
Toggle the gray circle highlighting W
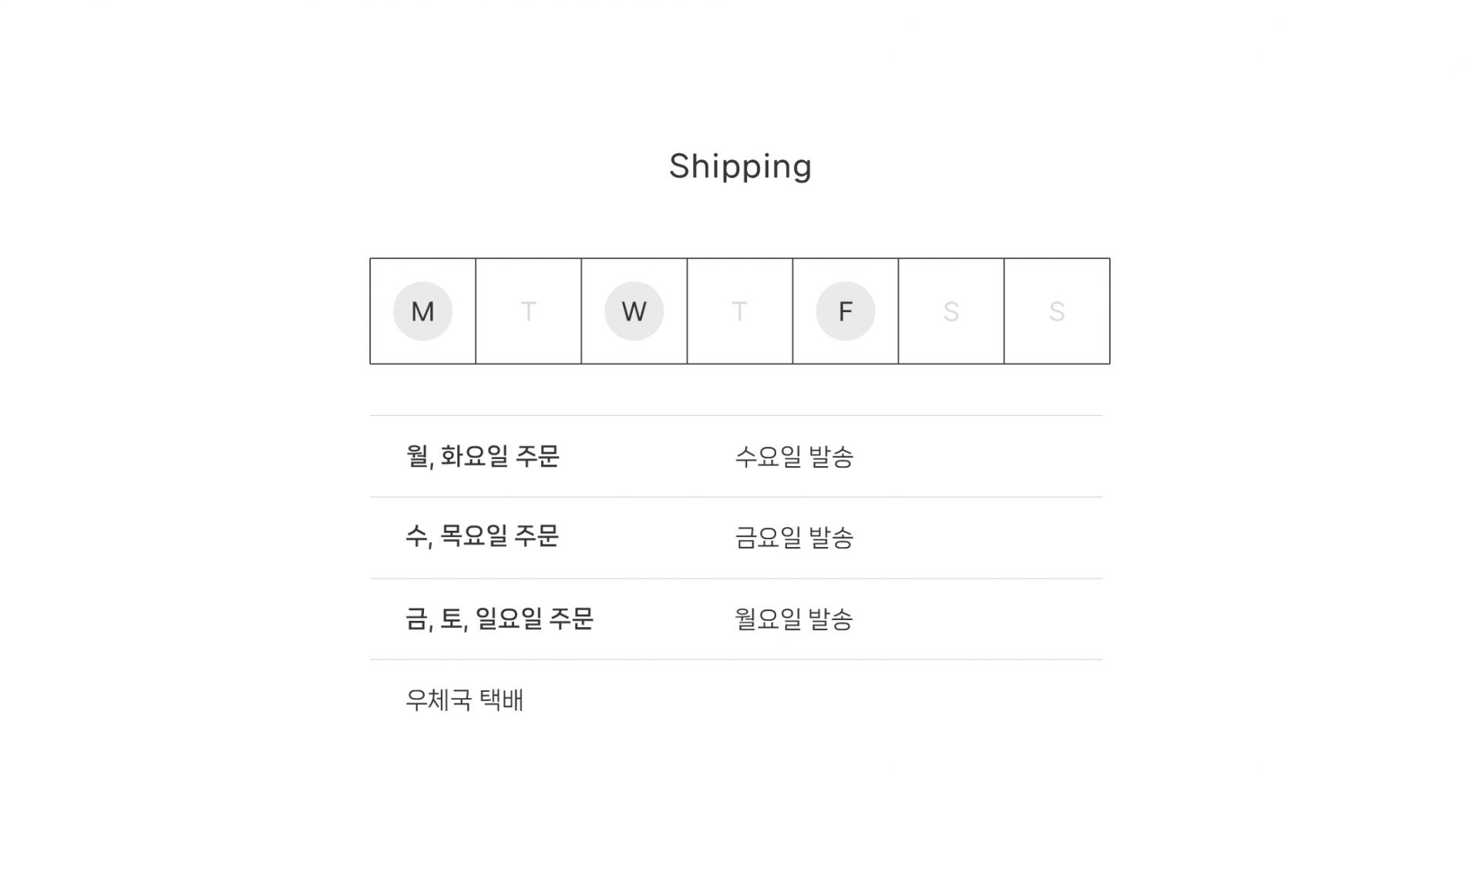pyautogui.click(x=634, y=311)
